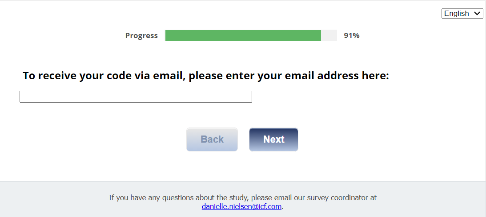
Task: Click the right end of the email text box
Action: [x=247, y=97]
